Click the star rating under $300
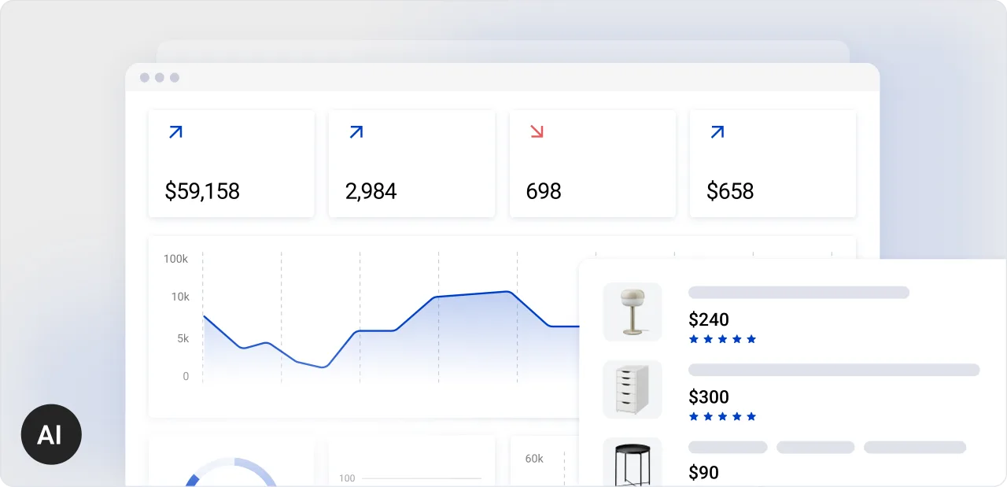The height and width of the screenshot is (487, 1007). coord(722,416)
